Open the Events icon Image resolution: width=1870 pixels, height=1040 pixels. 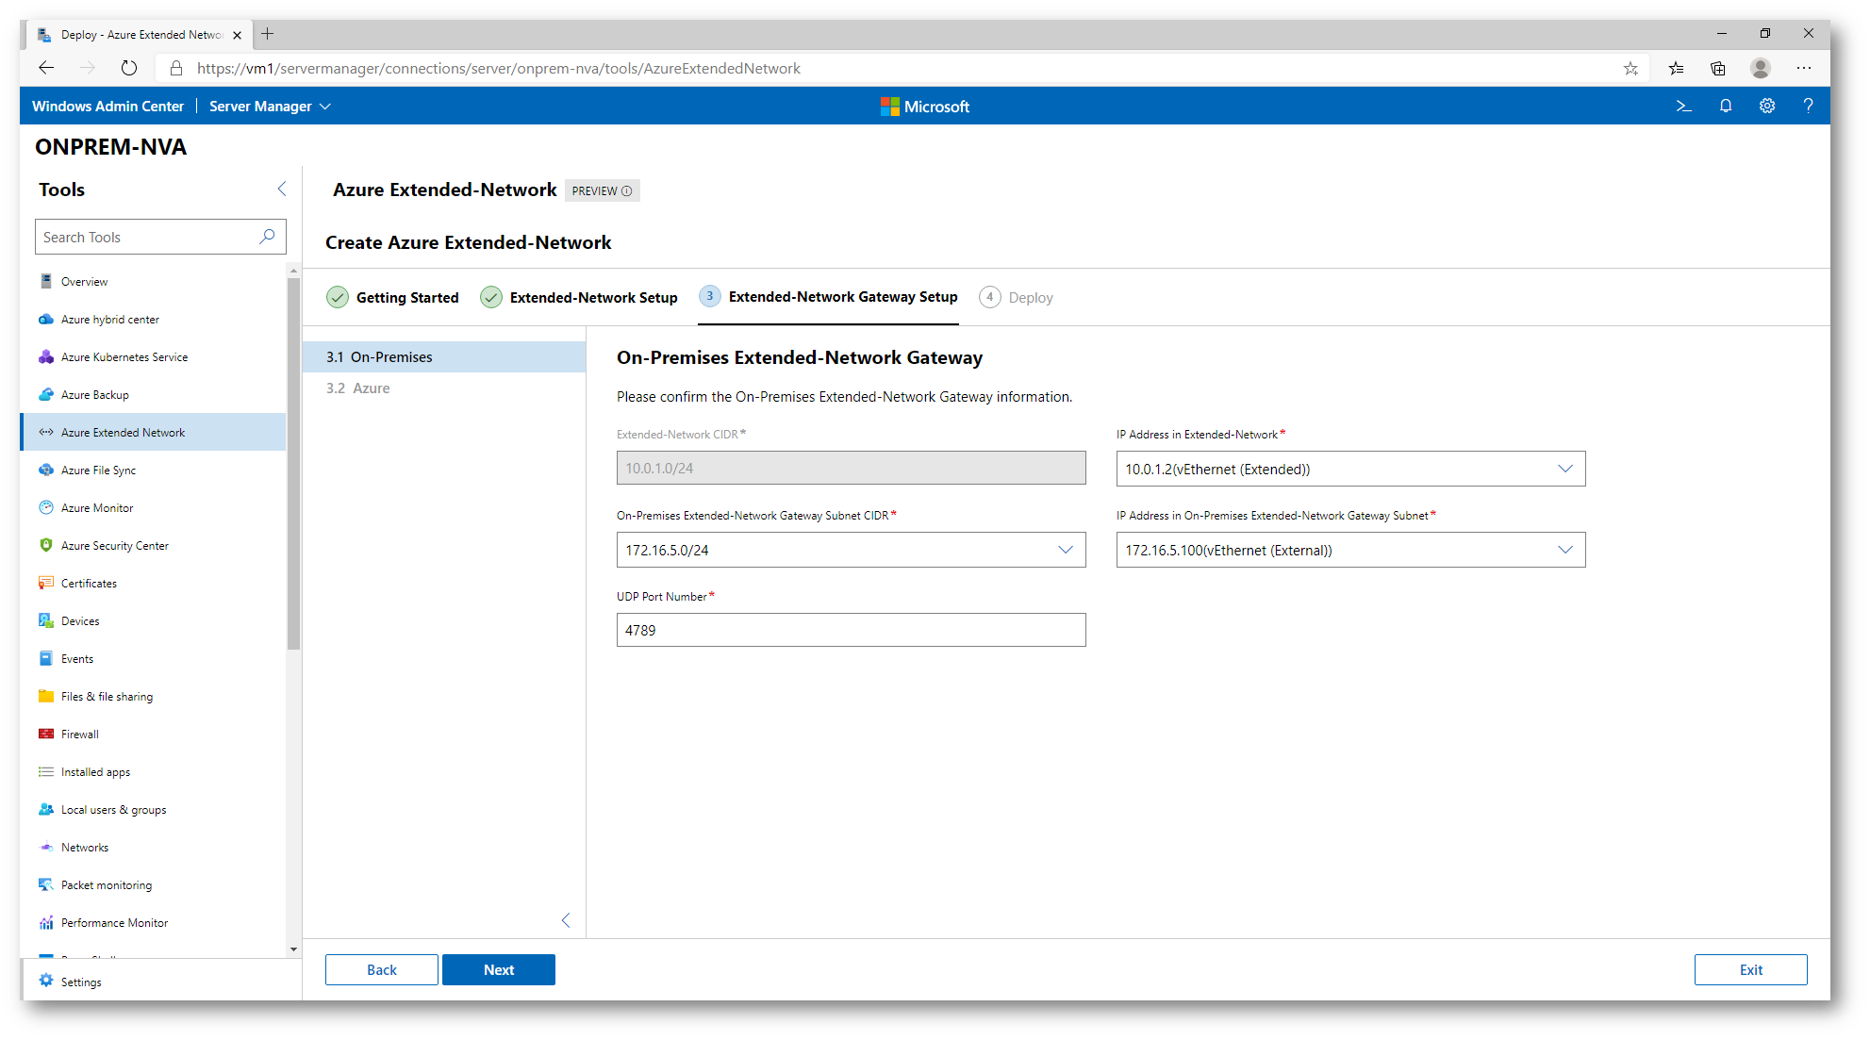click(x=45, y=658)
